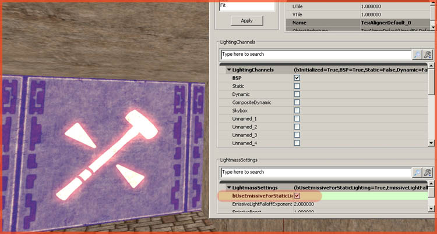
Task: Focus the LightingChannels search field
Action: pos(316,55)
